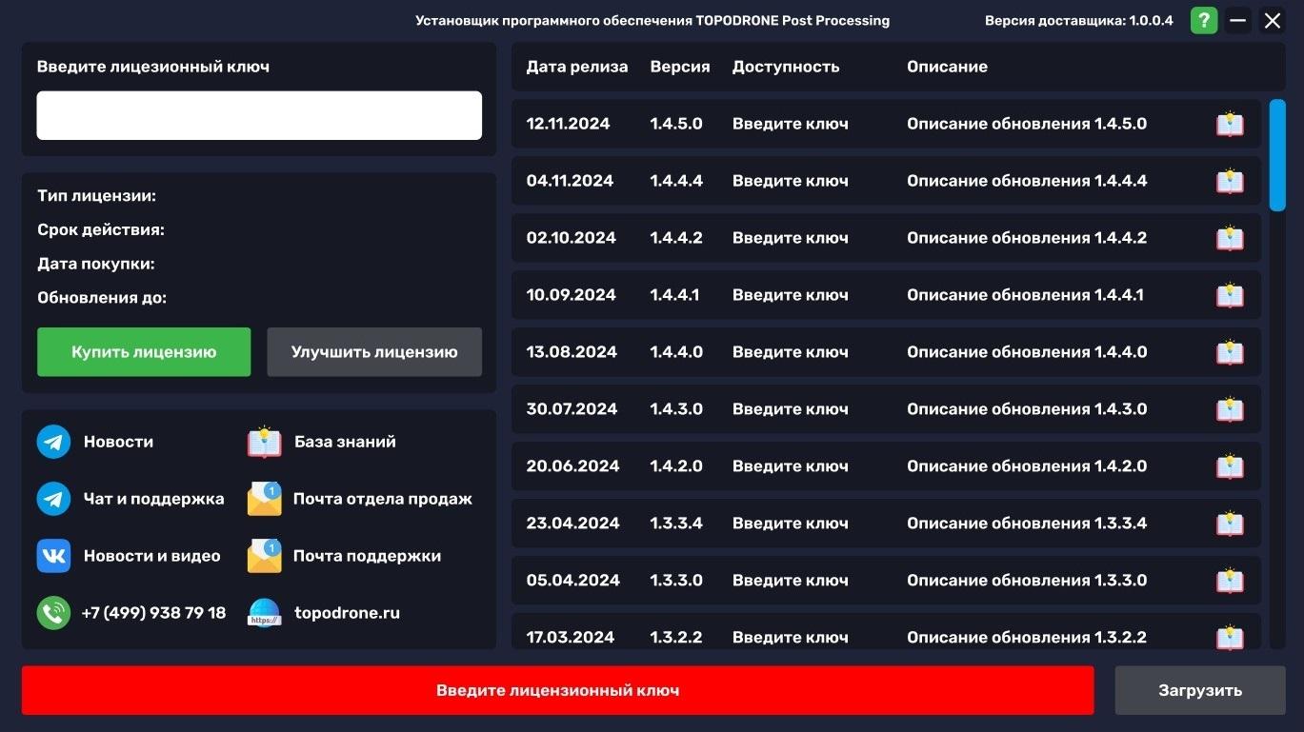Viewport: 1304px width, 732px height.
Task: Select the release dated 23.04.2024
Action: tap(886, 524)
